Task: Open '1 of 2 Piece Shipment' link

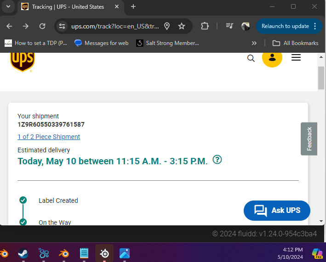Action: pyautogui.click(x=49, y=137)
